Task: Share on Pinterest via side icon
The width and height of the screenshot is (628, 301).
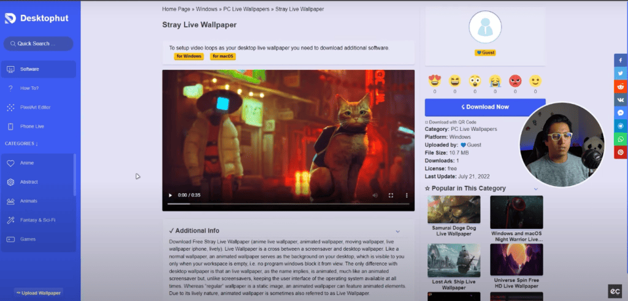Action: tap(621, 152)
